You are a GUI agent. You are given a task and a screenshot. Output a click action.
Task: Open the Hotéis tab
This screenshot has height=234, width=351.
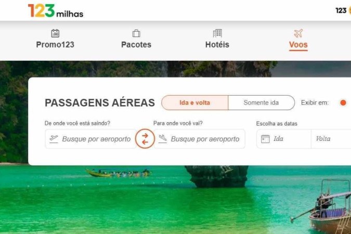[x=217, y=40]
